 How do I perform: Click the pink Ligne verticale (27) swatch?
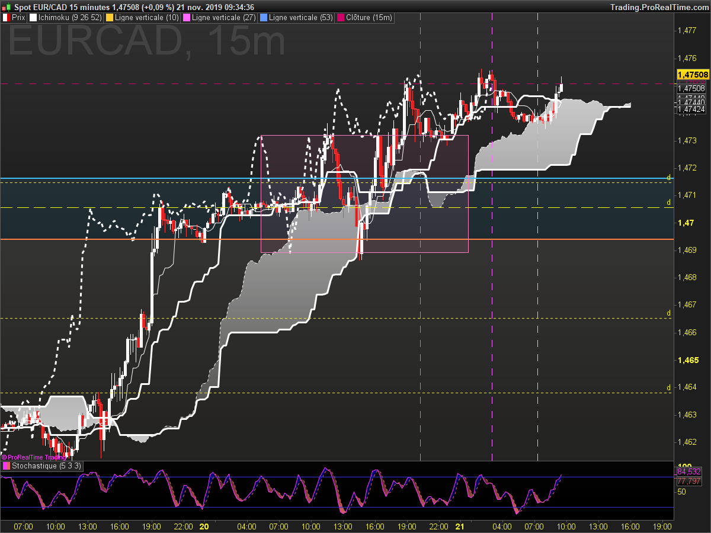pos(187,18)
